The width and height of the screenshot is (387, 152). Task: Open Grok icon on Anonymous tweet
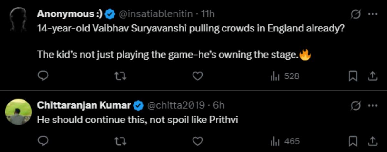pyautogui.click(x=356, y=14)
